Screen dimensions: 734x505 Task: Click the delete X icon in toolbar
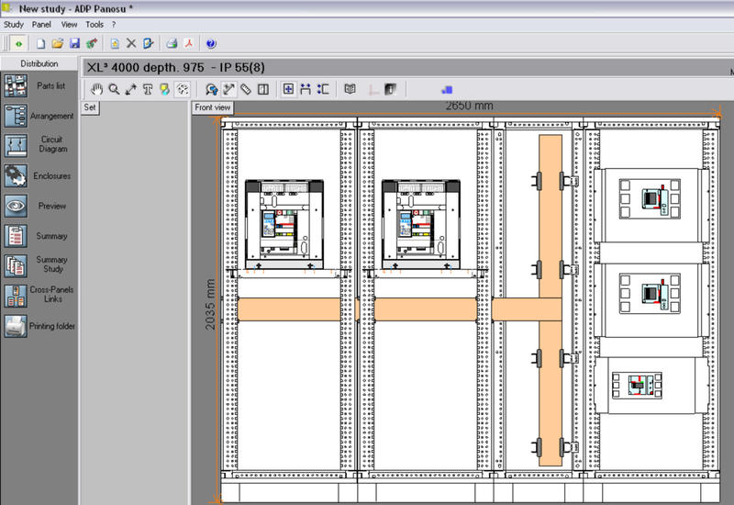[131, 43]
